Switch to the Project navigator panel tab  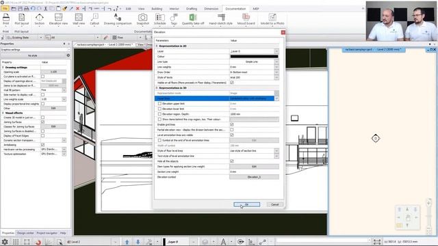[x=47, y=233]
